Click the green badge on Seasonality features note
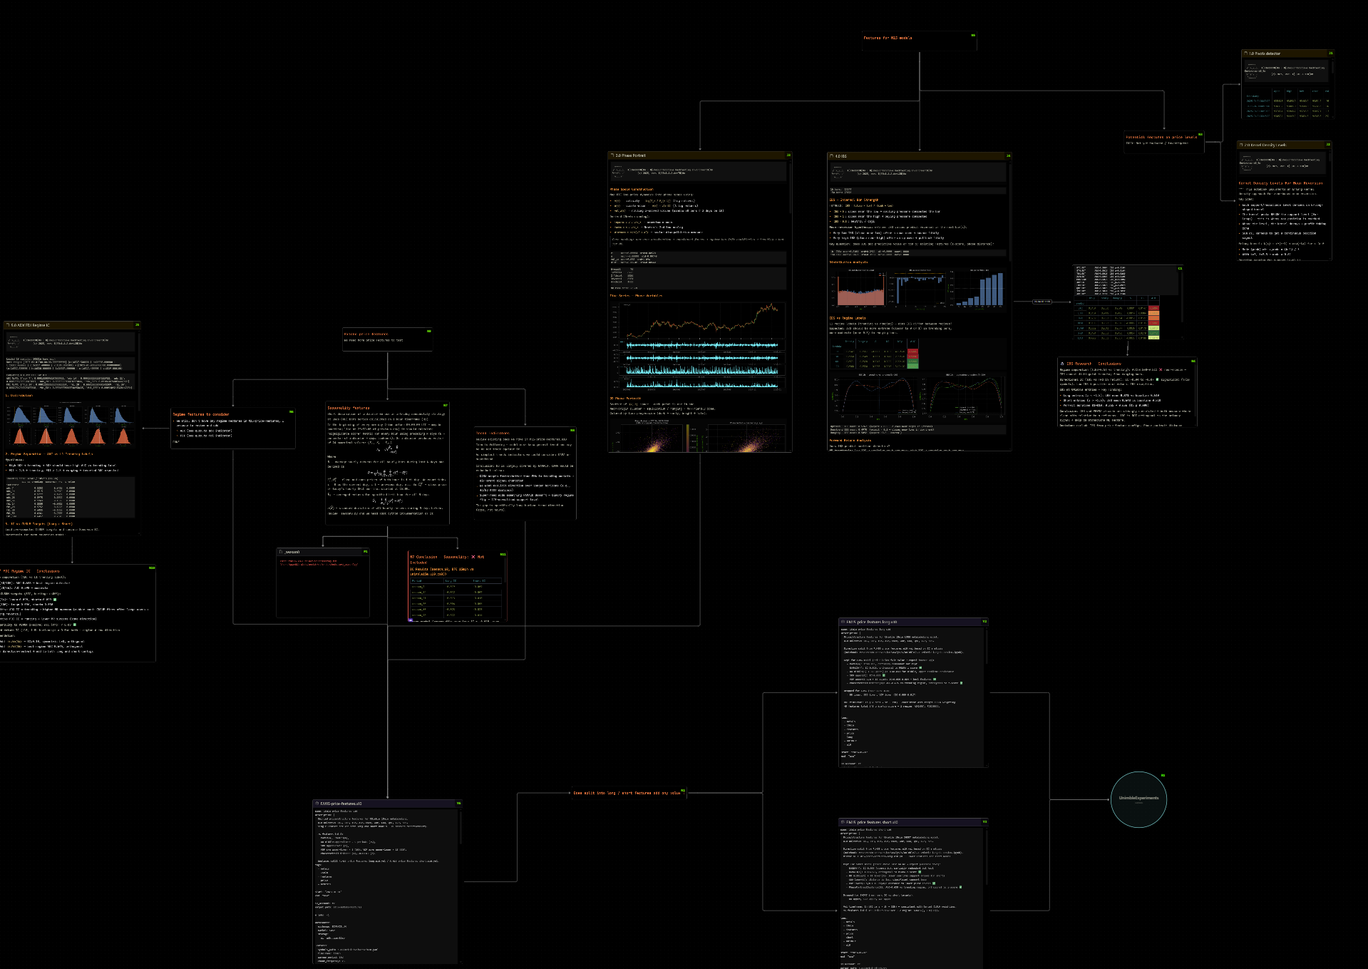Image resolution: width=1368 pixels, height=969 pixels. point(446,405)
